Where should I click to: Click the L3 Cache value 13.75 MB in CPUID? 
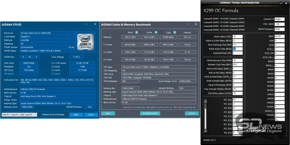(82, 70)
